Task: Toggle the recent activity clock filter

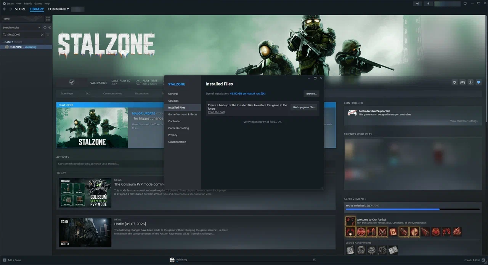Action: click(45, 27)
